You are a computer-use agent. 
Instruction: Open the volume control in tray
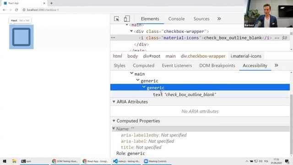coord(260,161)
